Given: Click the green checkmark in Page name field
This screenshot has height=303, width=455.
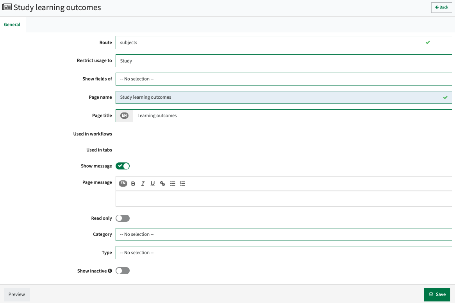Looking at the screenshot, I should tap(445, 98).
